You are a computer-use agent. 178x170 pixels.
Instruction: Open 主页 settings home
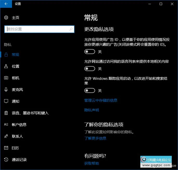pos(16,18)
